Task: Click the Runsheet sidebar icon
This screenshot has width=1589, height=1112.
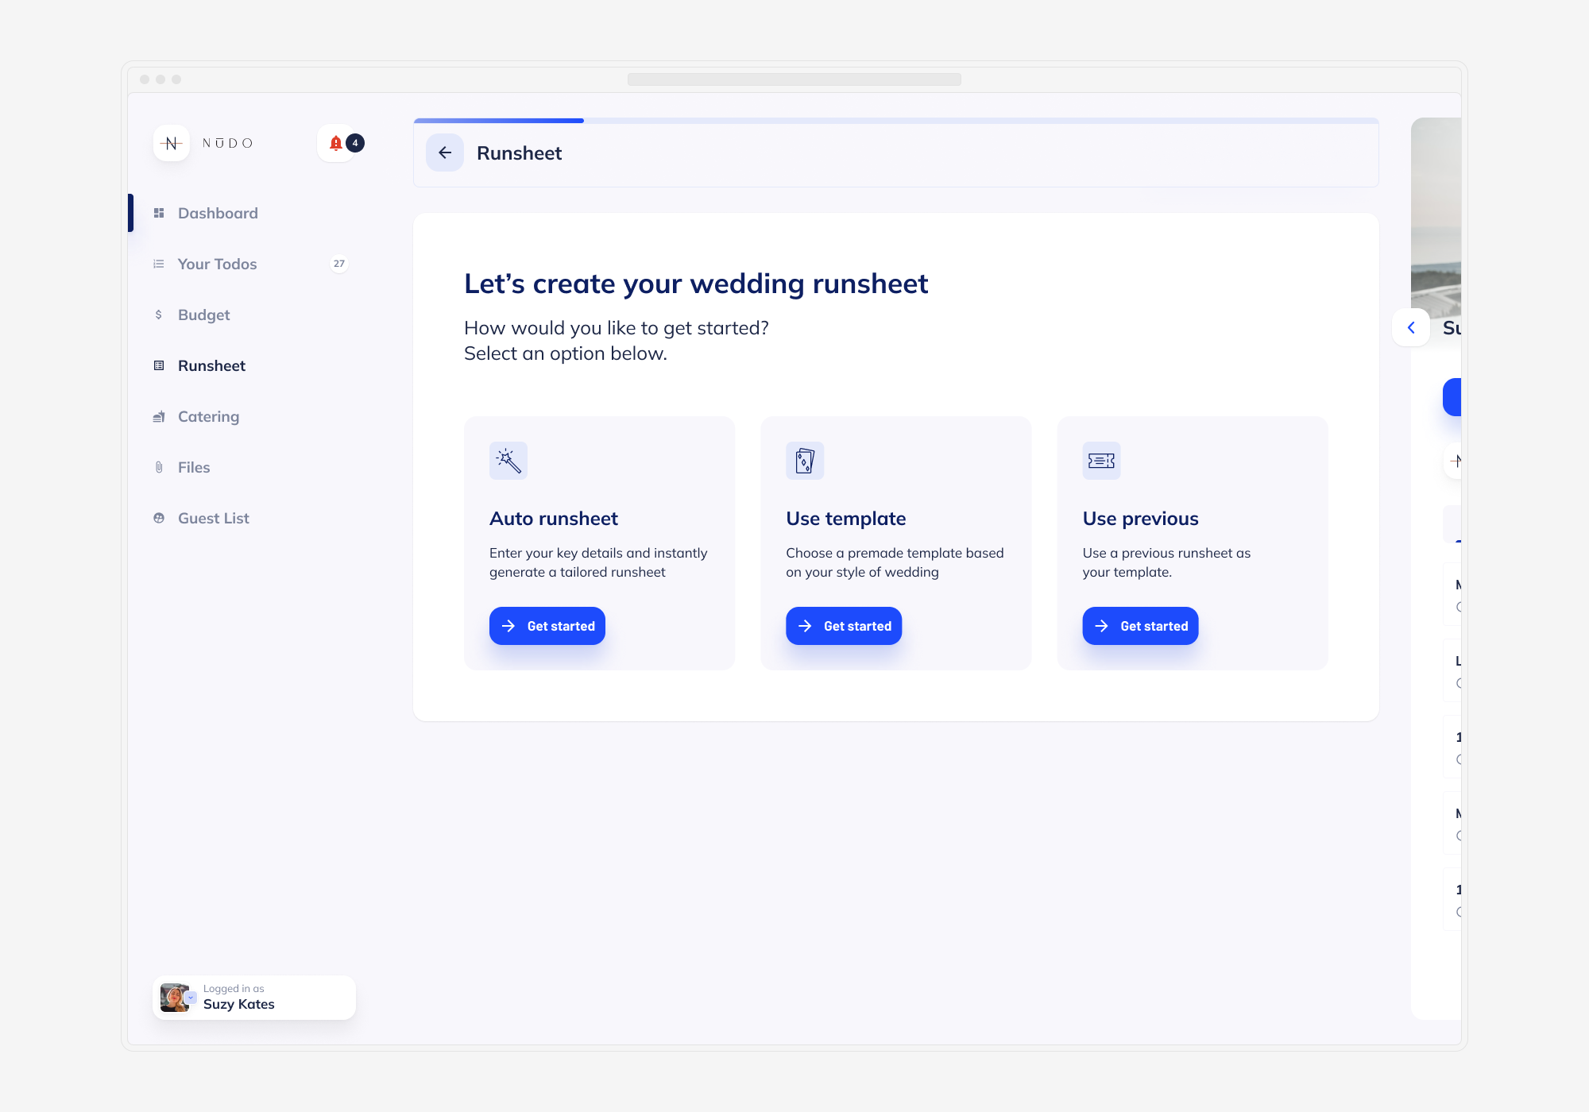Action: (x=159, y=365)
